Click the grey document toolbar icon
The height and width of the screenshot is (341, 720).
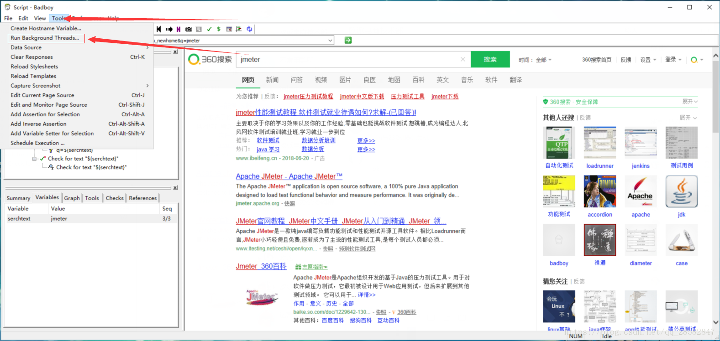click(x=199, y=29)
